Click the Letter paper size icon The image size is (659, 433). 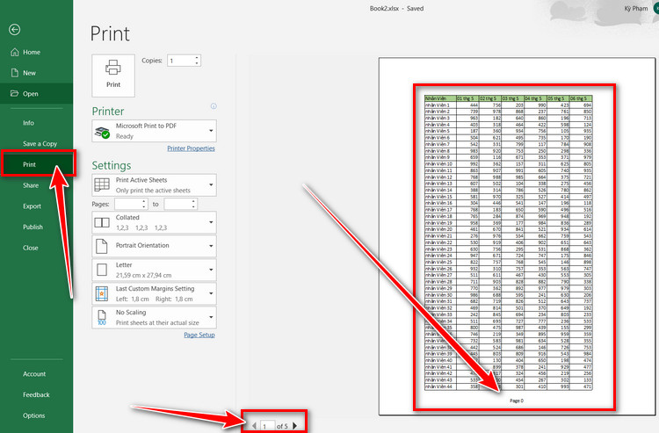tap(102, 270)
